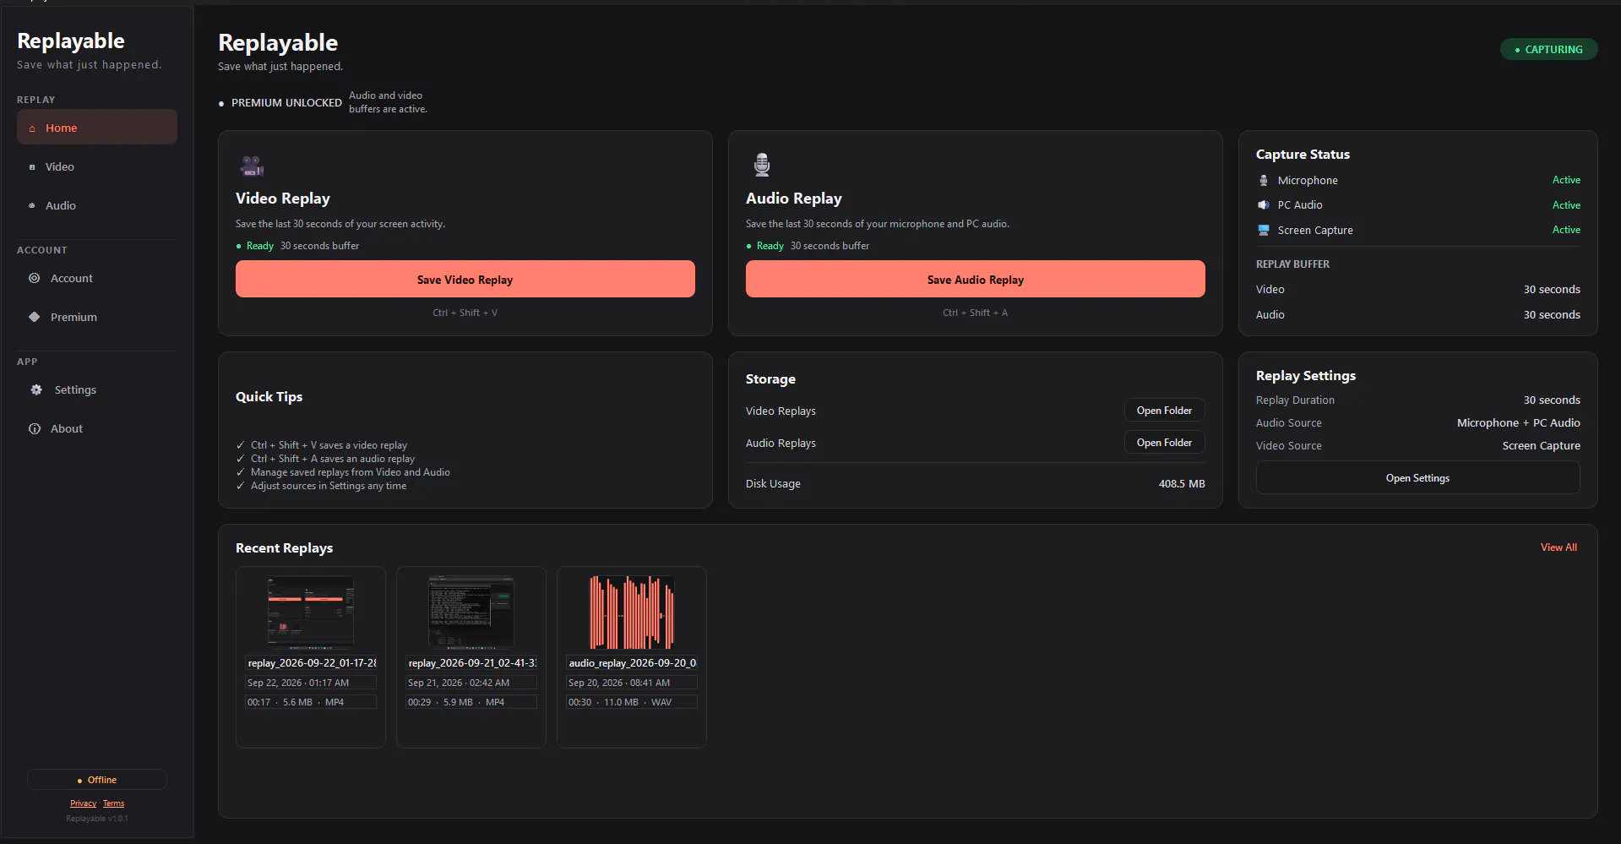Click the View All link

[1558, 547]
